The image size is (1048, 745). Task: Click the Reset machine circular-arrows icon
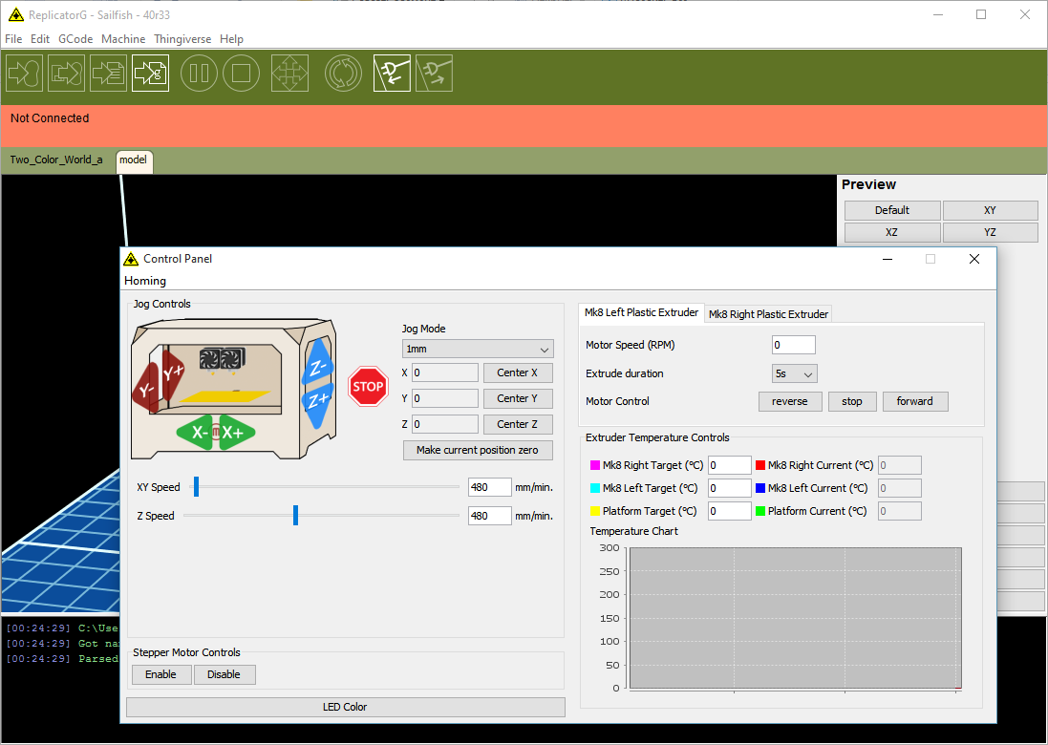click(344, 73)
